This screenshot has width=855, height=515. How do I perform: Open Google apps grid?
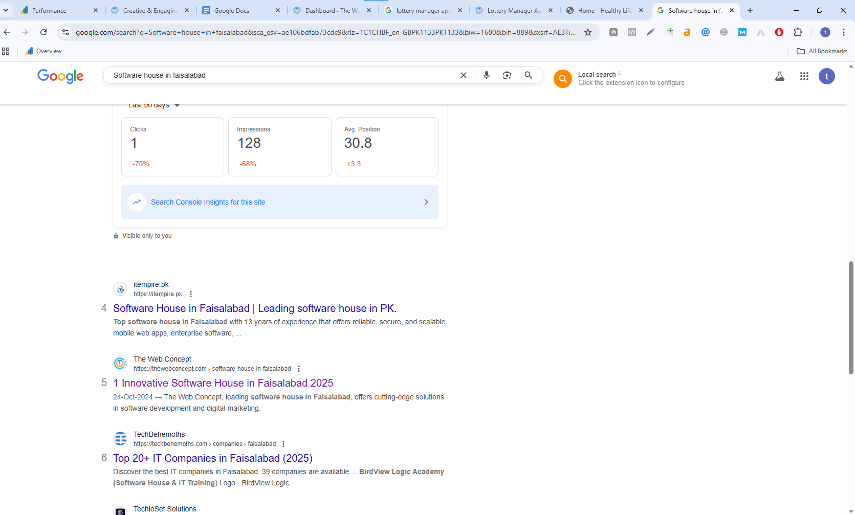point(804,76)
